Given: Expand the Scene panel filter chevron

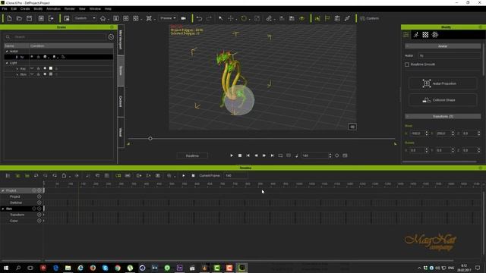Looking at the screenshot, I should coord(111,37).
